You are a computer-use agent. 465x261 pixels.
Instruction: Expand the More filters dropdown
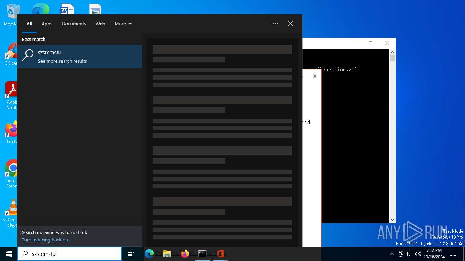coord(123,24)
